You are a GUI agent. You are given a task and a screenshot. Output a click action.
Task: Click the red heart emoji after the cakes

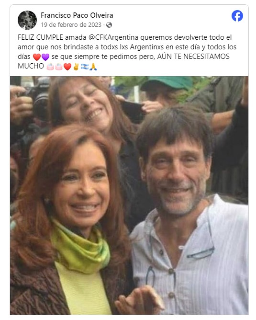(x=67, y=67)
